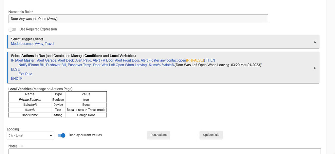Image resolution: width=335 pixels, height=154 pixels.
Task: Open the Logging 'Click to set' dropdown
Action: coord(30,135)
